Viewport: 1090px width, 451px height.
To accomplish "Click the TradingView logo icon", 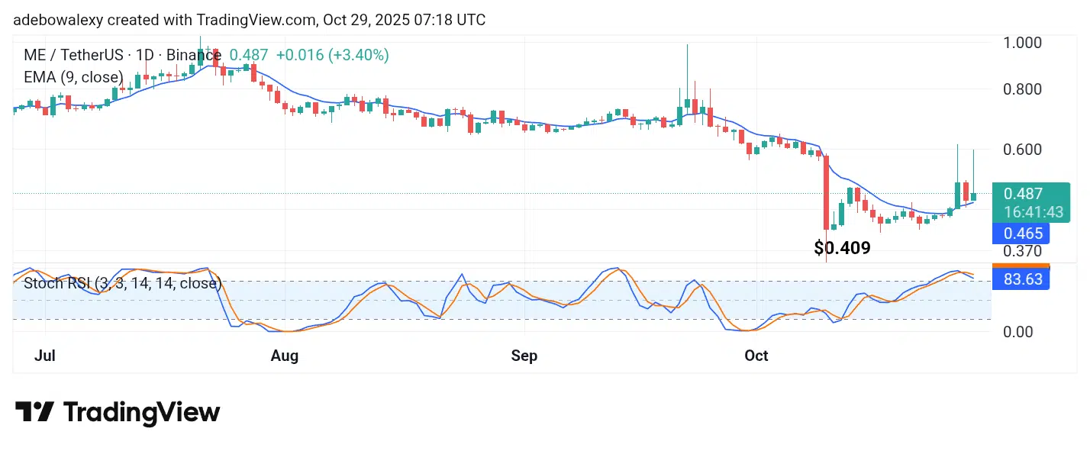I will [34, 412].
